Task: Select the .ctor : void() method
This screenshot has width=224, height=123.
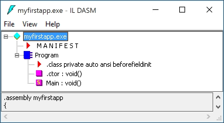Action: tap(64, 74)
